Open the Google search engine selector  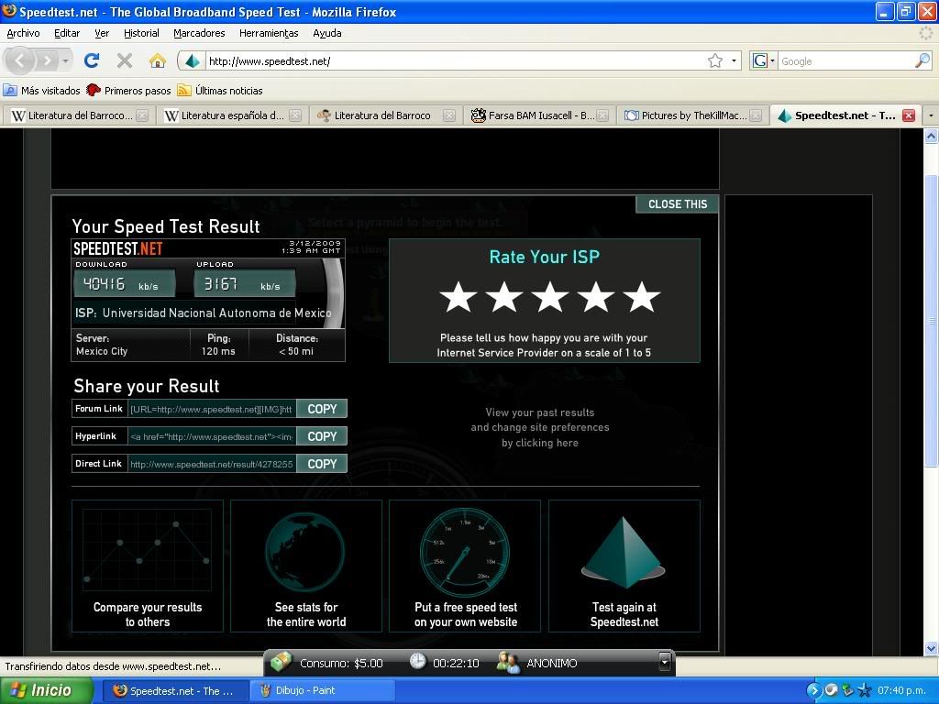coord(764,61)
